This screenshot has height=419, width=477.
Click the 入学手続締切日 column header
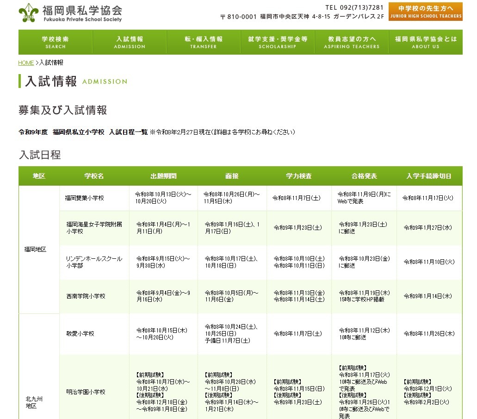pyautogui.click(x=429, y=176)
